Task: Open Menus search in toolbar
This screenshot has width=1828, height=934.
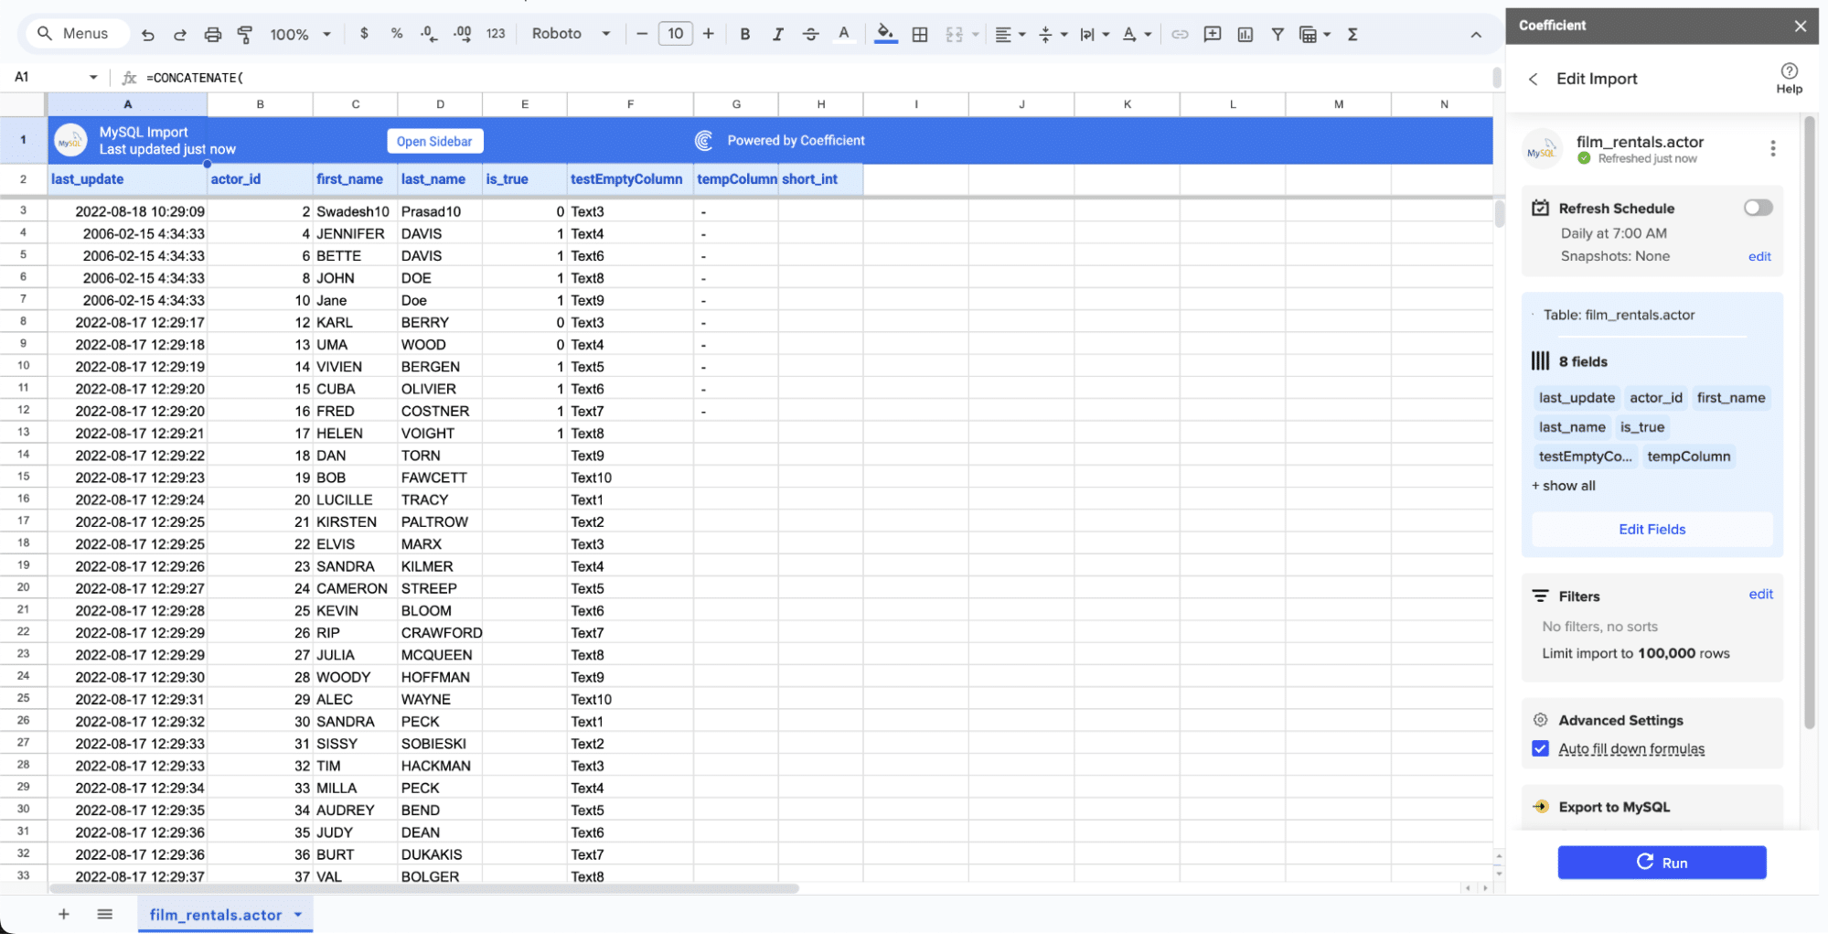Action: (x=73, y=34)
